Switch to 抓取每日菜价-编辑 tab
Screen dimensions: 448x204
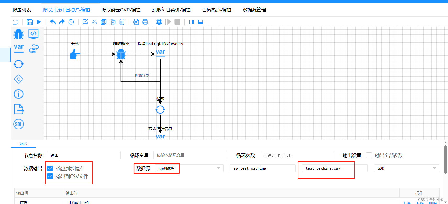[x=171, y=10]
